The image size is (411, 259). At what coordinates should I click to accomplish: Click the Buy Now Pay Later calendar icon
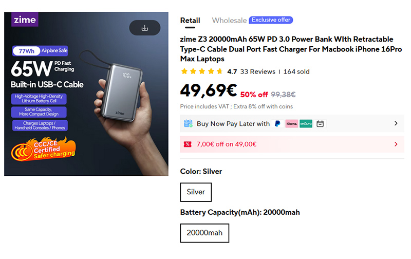coord(188,124)
